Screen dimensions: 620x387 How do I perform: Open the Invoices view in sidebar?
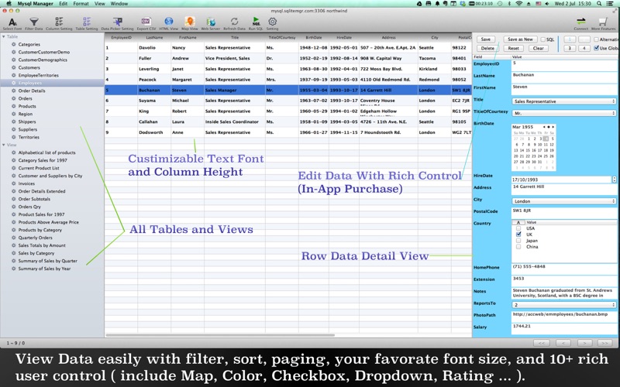(x=26, y=183)
